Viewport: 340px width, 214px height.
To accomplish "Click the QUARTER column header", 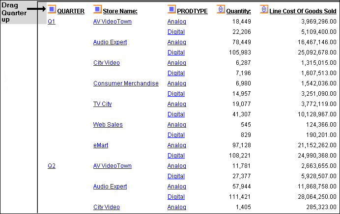I will pyautogui.click(x=71, y=11).
